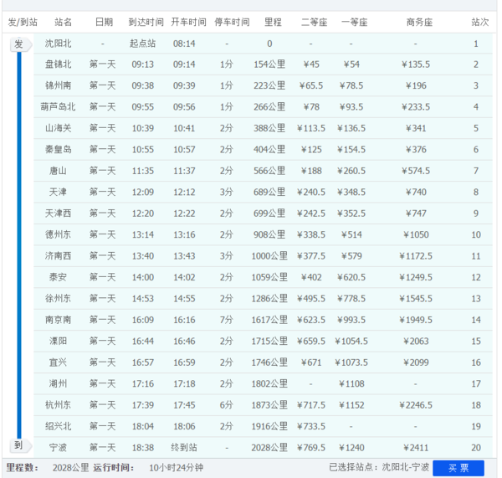The height and width of the screenshot is (478, 502).
Task: Select station 盘锦北 row
Action: point(263,64)
